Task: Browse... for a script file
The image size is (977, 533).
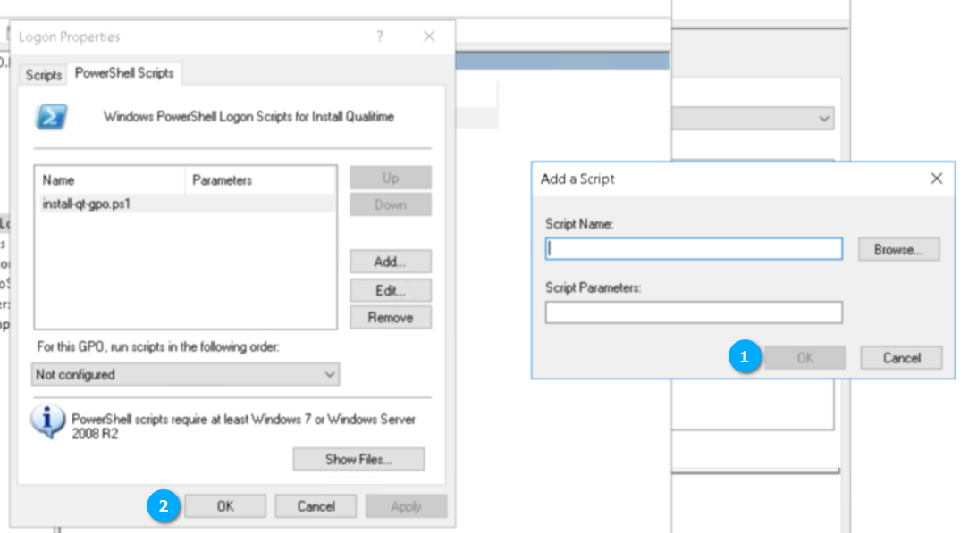Action: point(898,250)
